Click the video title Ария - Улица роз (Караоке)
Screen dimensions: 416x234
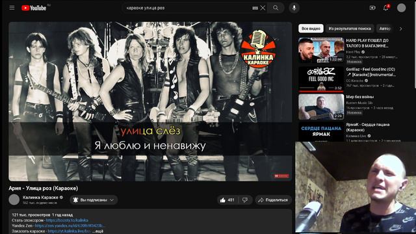point(44,188)
